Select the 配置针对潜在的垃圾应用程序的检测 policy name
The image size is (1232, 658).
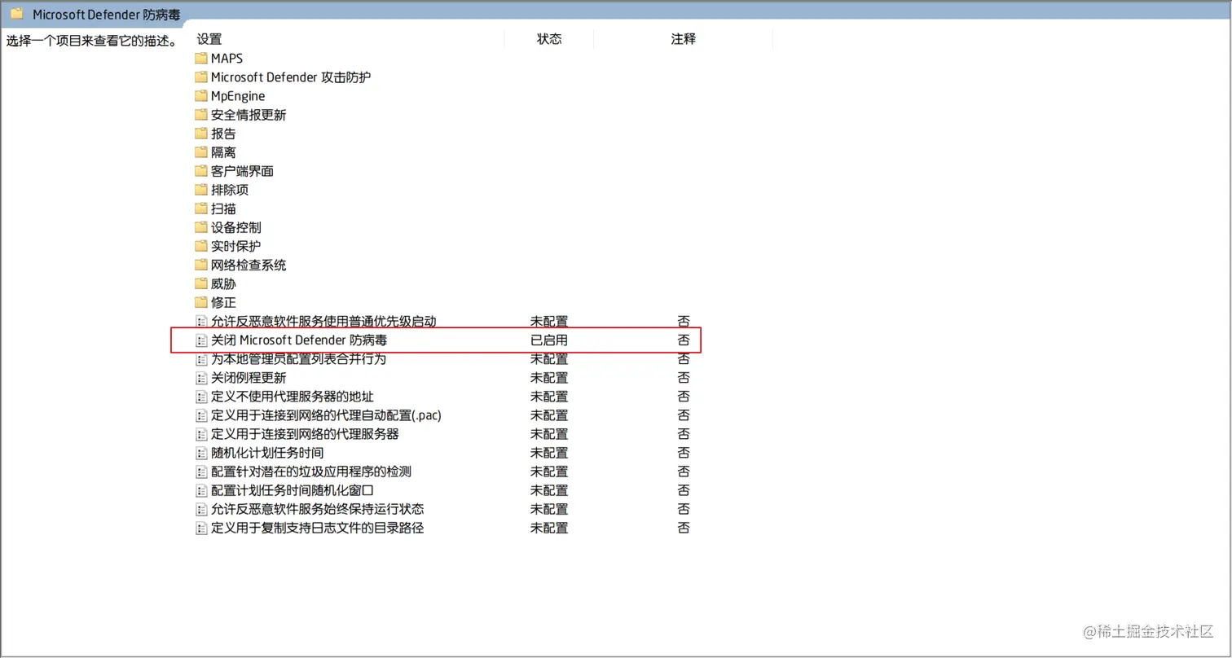click(x=311, y=472)
